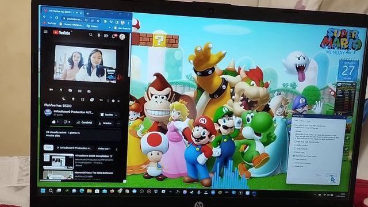The width and height of the screenshot is (368, 207).
Task: Select High IRQL fault (User-mode) option
Action: (x=305, y=156)
